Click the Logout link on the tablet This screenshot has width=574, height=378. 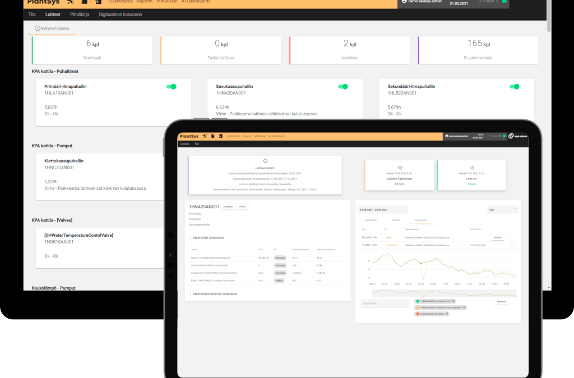tap(494, 136)
